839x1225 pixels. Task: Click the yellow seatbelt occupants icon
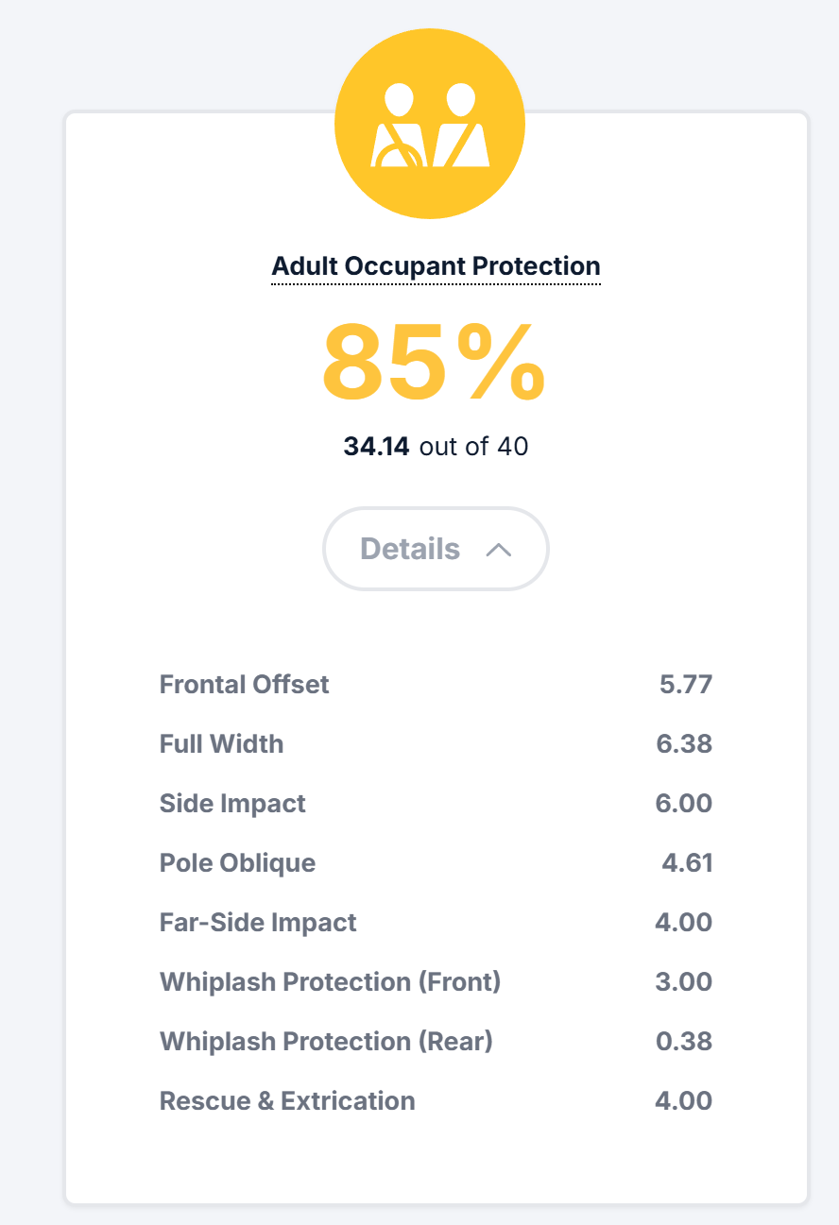point(430,124)
